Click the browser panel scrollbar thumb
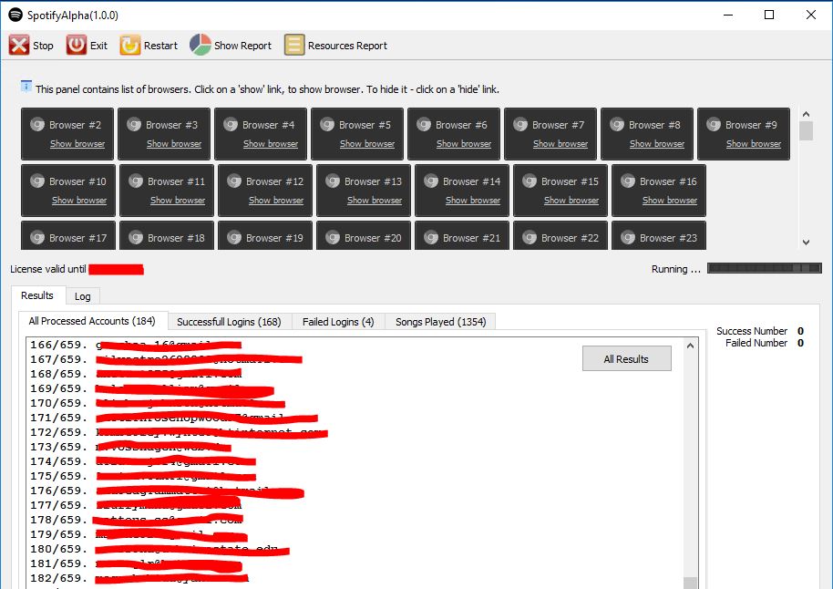 click(x=806, y=130)
